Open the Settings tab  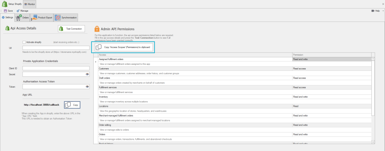[8, 18]
